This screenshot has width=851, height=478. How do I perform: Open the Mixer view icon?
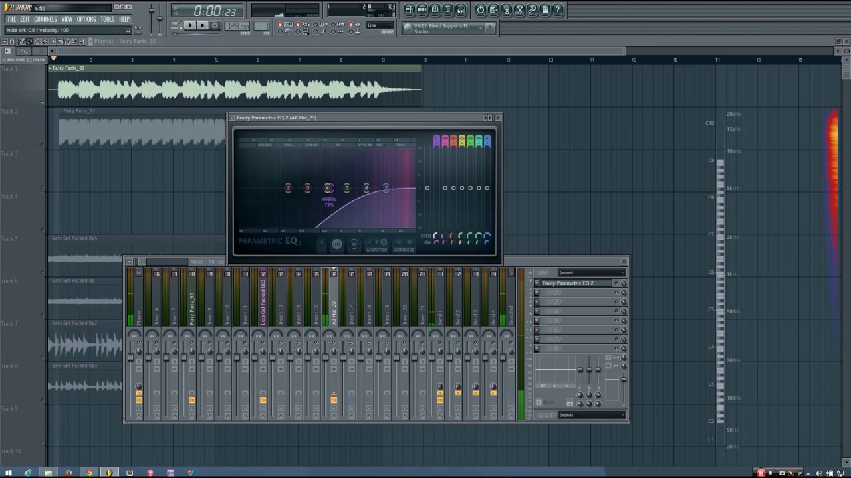pyautogui.click(x=461, y=9)
